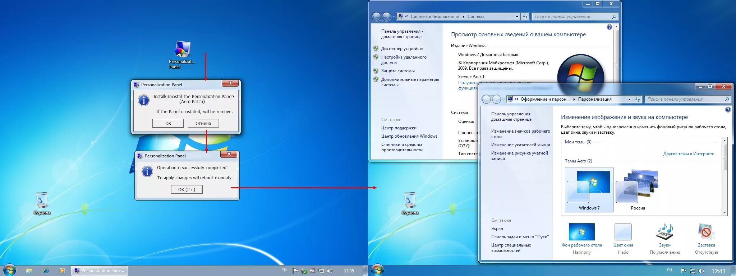The height and width of the screenshot is (276, 736).
Task: Open Центр обновления Windows link
Action: tap(409, 136)
